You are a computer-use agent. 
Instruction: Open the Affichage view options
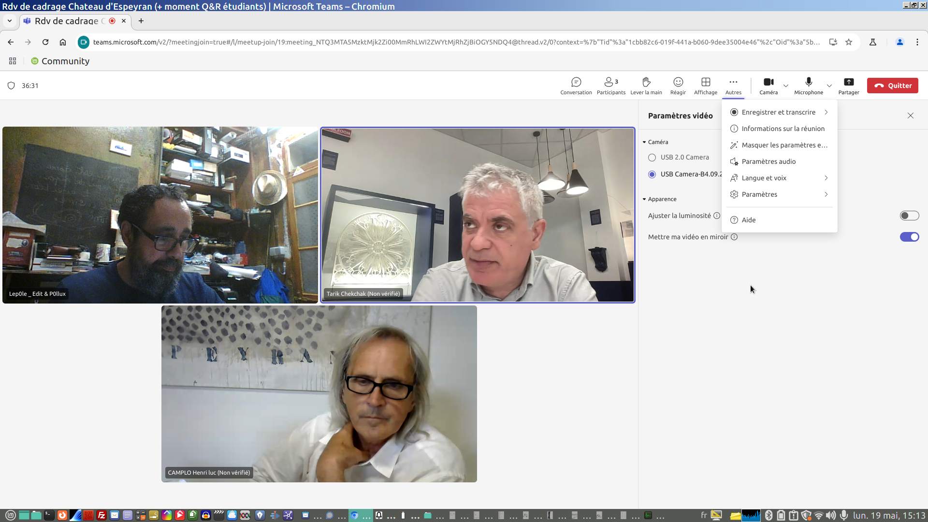coord(706,85)
